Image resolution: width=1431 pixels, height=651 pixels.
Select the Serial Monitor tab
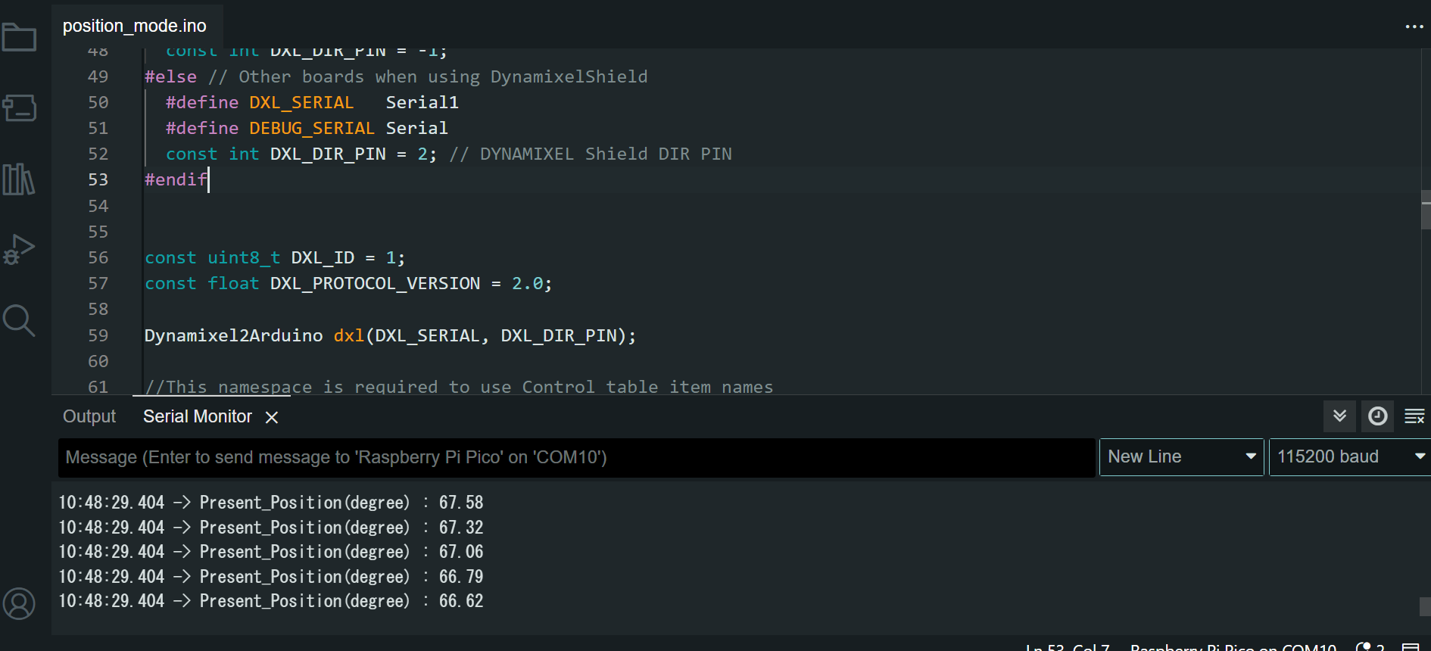198,416
